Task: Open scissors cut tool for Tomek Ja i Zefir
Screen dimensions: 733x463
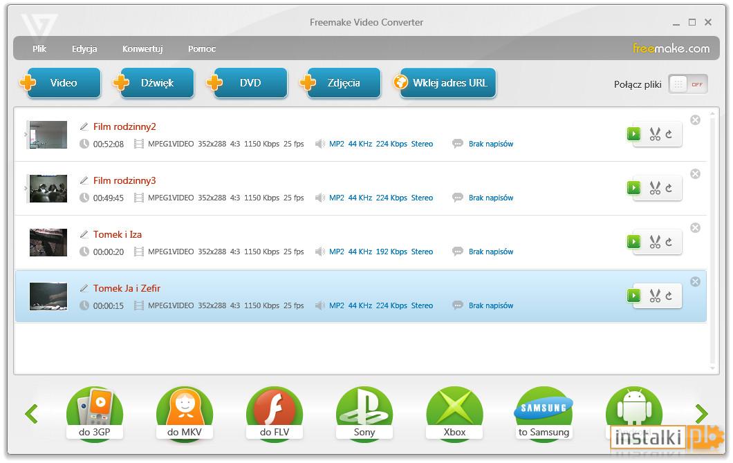Action: pyautogui.click(x=654, y=296)
